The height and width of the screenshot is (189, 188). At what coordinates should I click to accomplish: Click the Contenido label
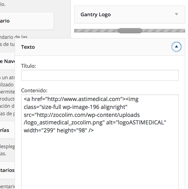[x=34, y=90]
